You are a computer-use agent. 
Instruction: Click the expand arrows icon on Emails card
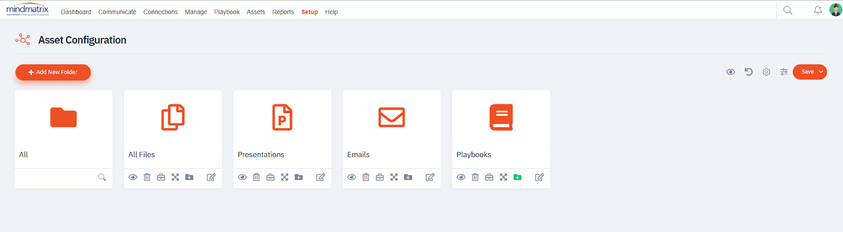(x=394, y=177)
